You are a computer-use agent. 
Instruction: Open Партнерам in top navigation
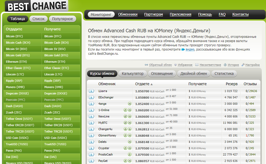pyautogui.click(x=153, y=14)
